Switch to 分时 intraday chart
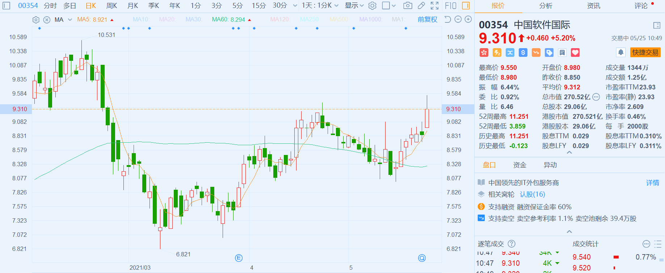 point(50,6)
